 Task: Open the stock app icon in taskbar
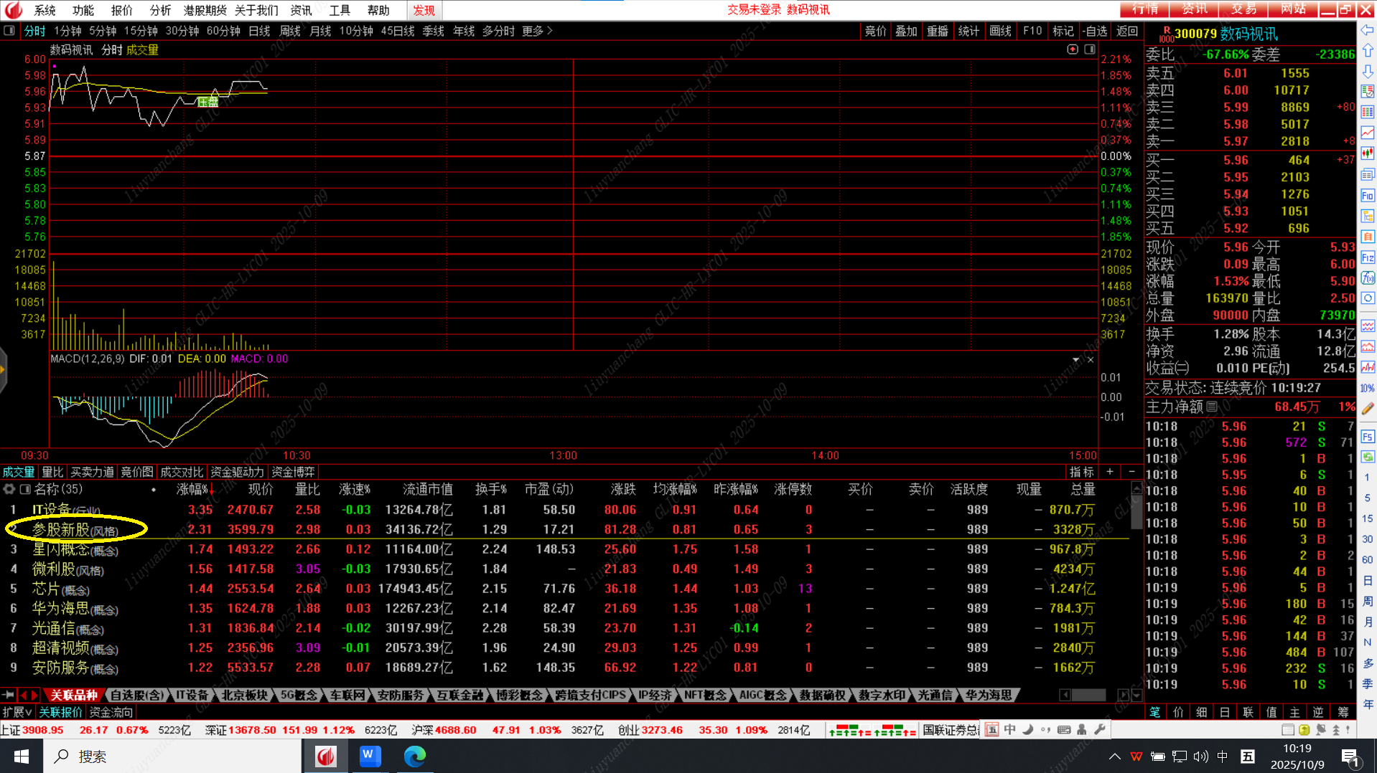[x=326, y=756]
